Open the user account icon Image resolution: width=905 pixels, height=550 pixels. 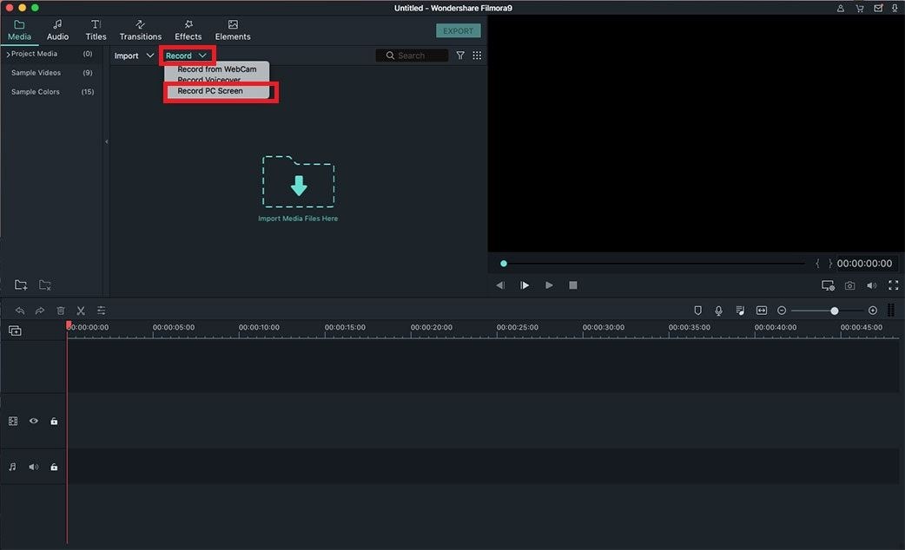(x=841, y=8)
